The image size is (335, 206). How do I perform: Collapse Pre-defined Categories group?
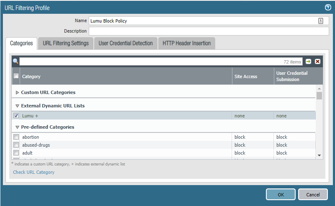pyautogui.click(x=17, y=127)
